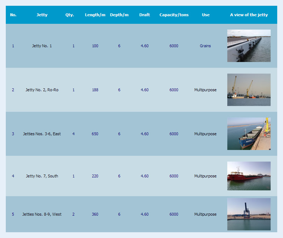Click capacity 6000 in Jetty No. 1 row
The height and width of the screenshot is (238, 283).
coord(174,46)
